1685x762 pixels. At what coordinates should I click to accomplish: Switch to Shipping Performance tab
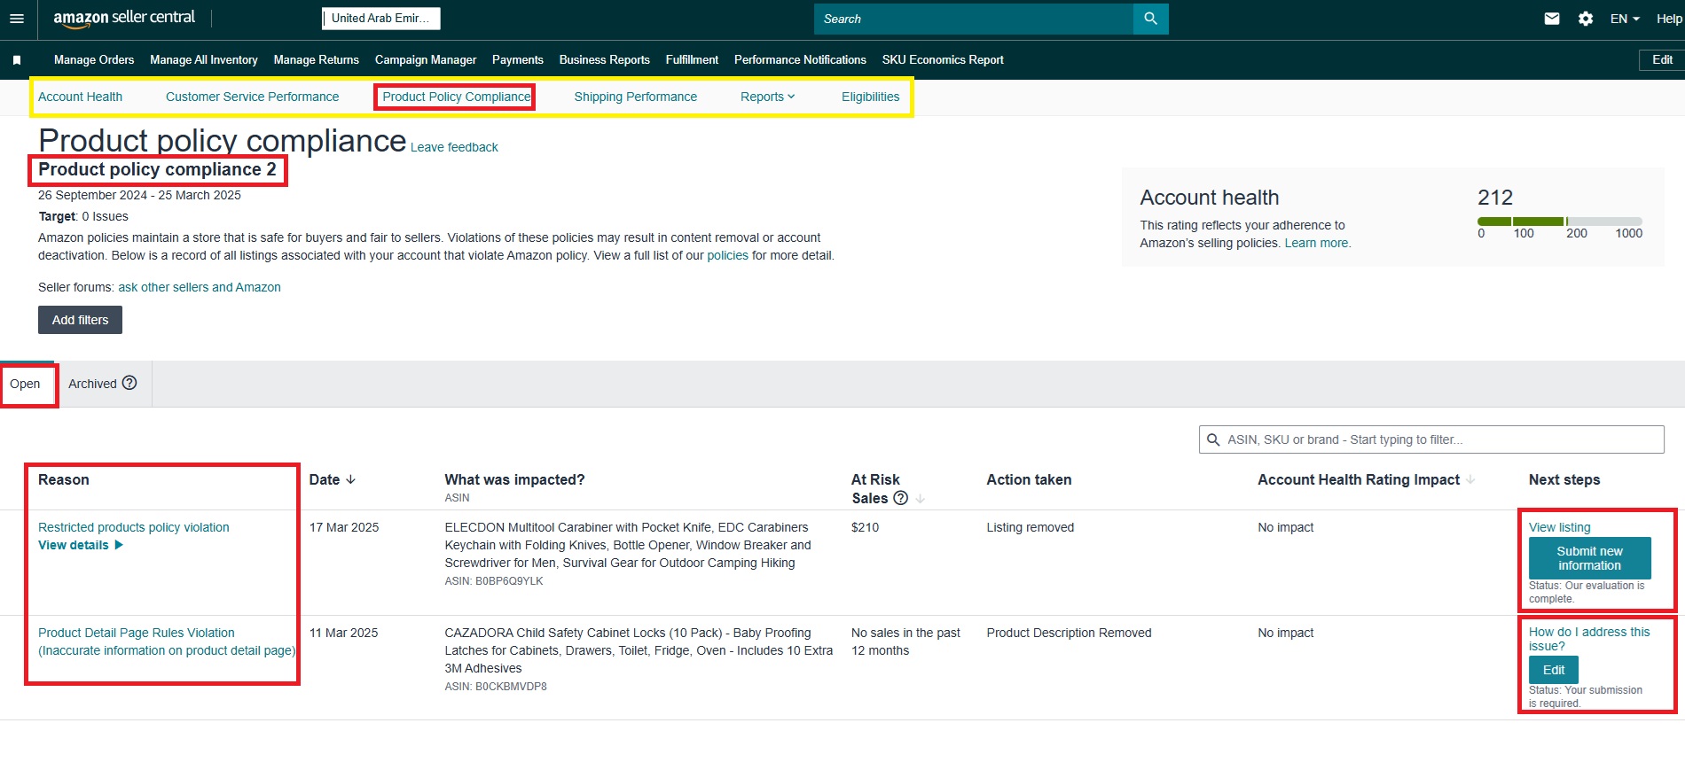point(636,97)
